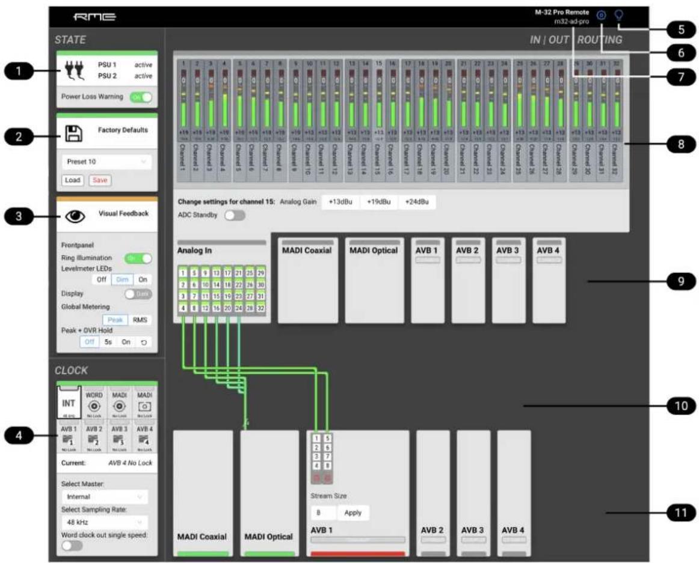Toggle Word clock out single speed
Screen dimensions: 699x563
click(x=72, y=546)
